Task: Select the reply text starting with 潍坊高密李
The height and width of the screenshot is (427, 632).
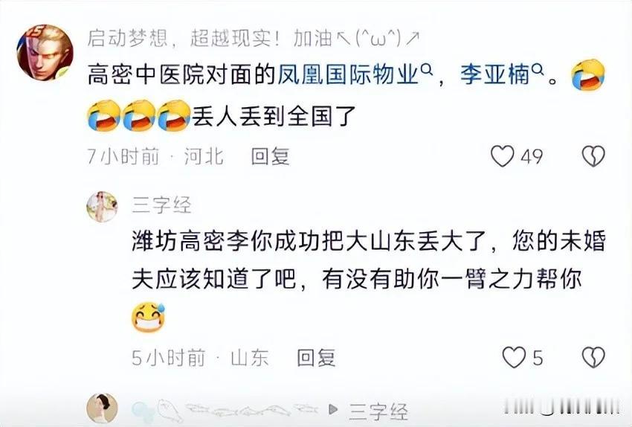Action: [x=369, y=260]
